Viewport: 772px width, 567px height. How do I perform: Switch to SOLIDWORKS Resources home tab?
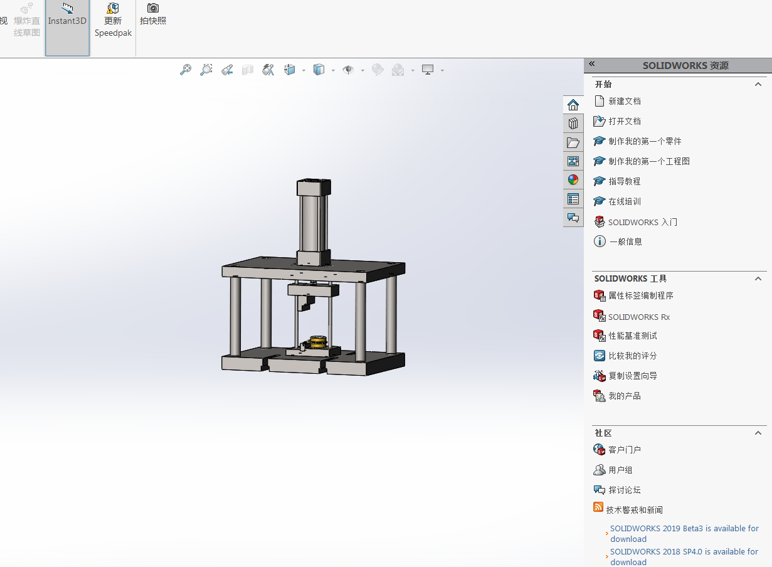573,105
